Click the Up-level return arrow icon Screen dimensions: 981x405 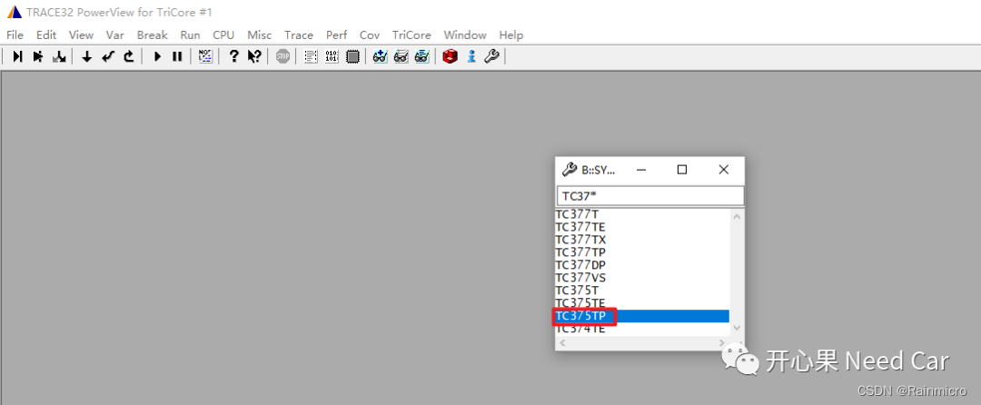click(108, 57)
